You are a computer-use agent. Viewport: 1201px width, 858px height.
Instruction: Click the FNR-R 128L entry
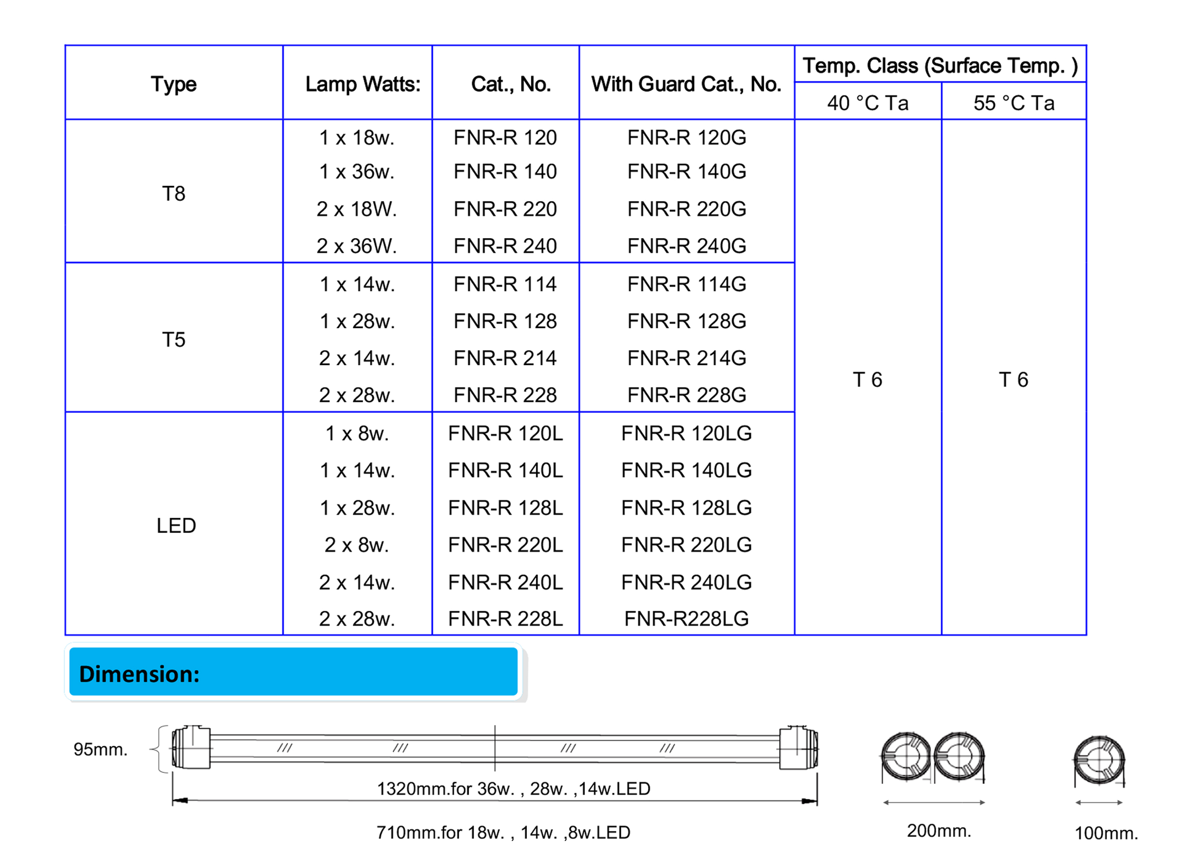point(505,507)
